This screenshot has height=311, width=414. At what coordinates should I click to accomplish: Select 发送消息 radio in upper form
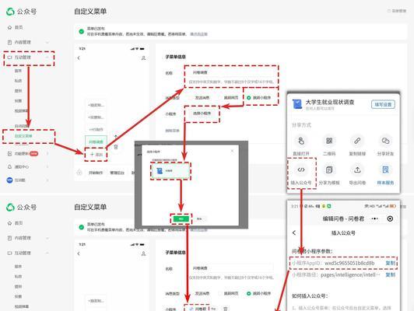191,98
